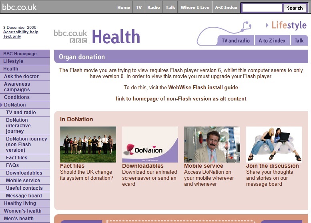Click the Search button
Image resolution: width=311 pixels, height=223 pixels.
point(295,8)
